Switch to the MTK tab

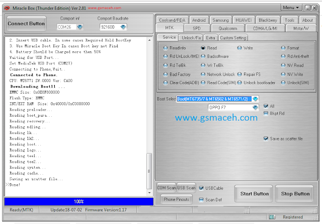[170, 28]
